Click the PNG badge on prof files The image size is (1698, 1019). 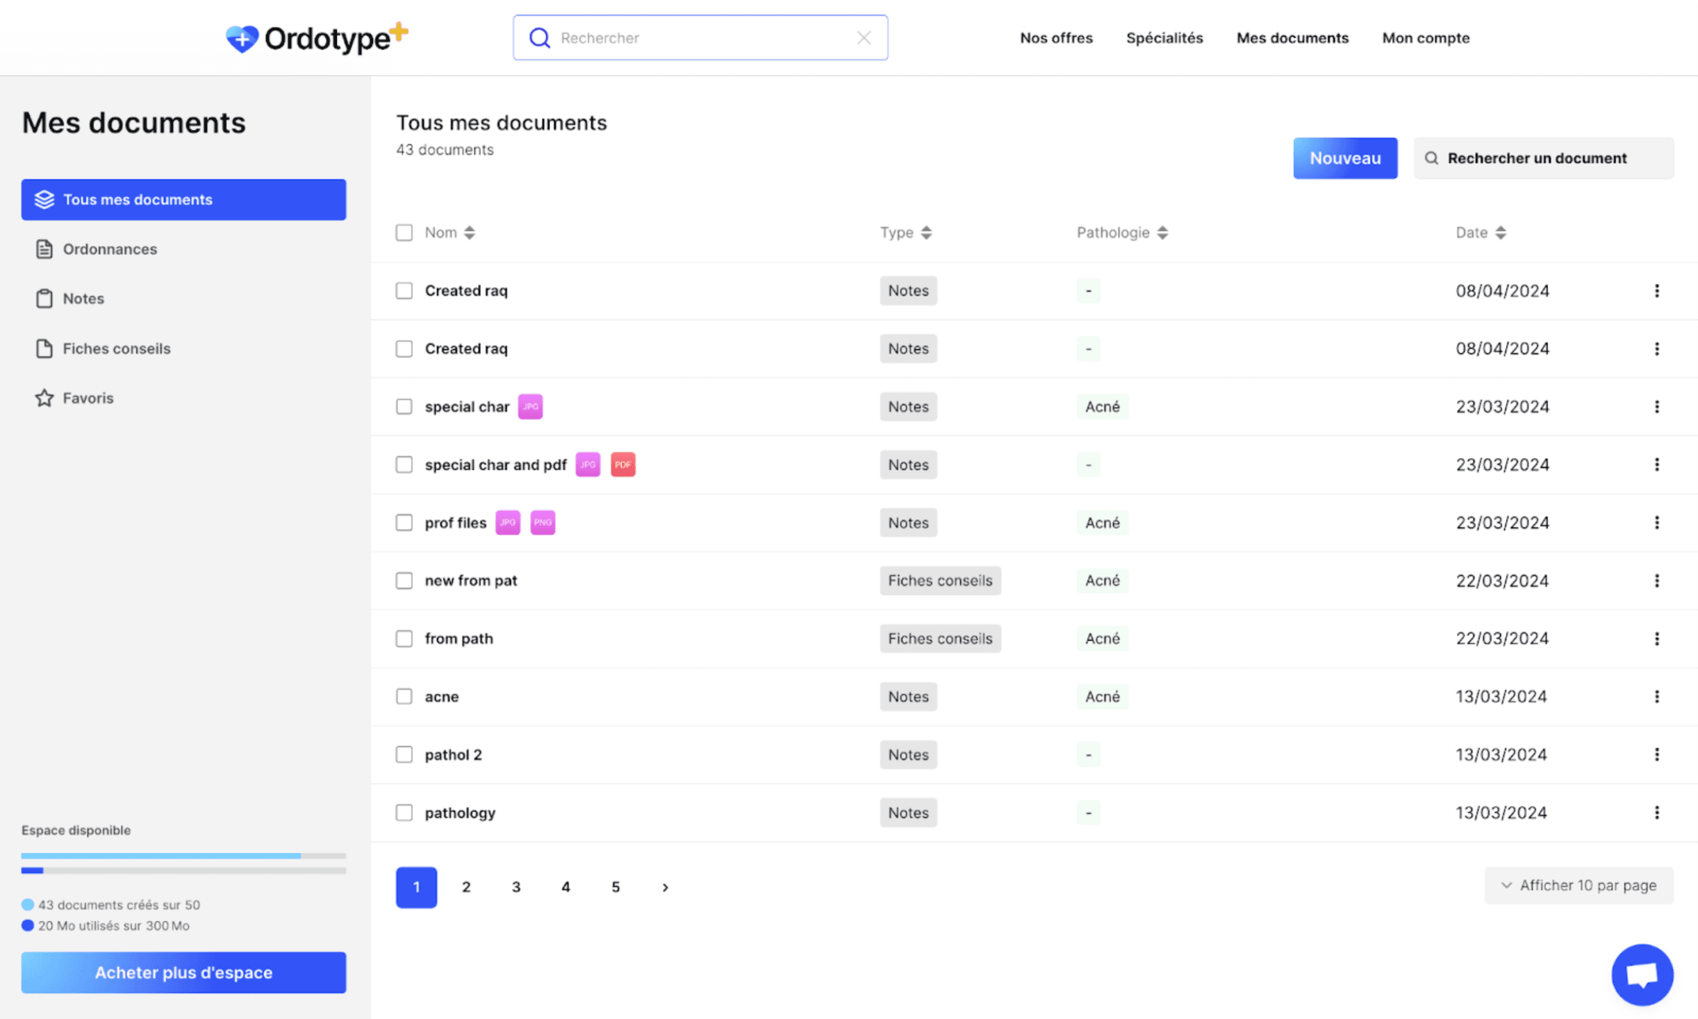543,523
